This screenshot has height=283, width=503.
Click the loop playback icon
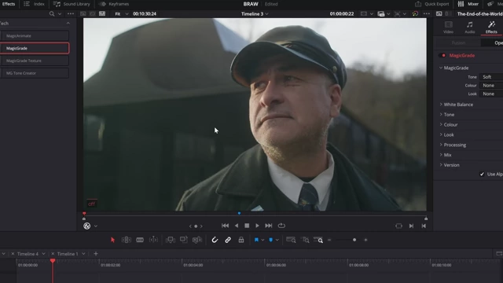(281, 226)
